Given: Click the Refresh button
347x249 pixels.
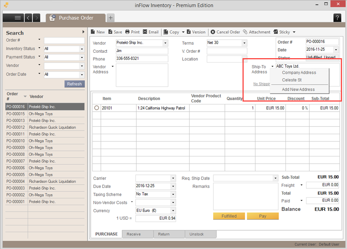Looking at the screenshot, I should point(74,84).
